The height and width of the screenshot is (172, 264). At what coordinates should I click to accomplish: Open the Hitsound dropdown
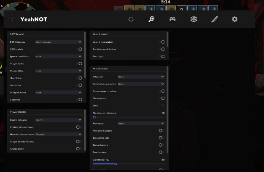[x=141, y=77]
